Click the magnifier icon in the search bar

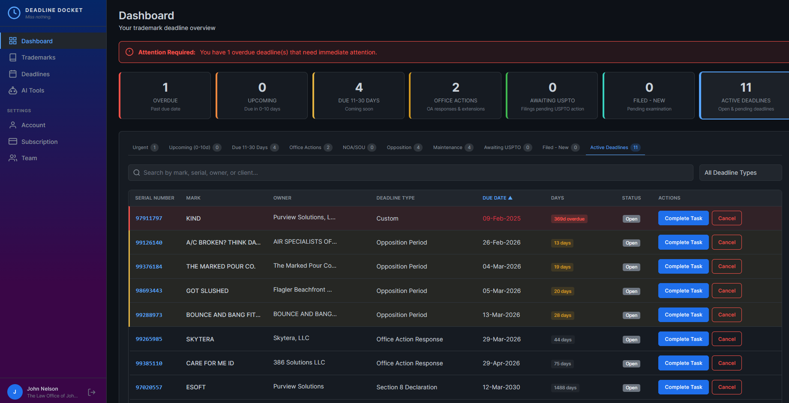coord(137,172)
